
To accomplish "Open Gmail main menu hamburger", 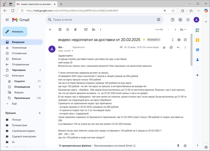I will pos(7,20).
